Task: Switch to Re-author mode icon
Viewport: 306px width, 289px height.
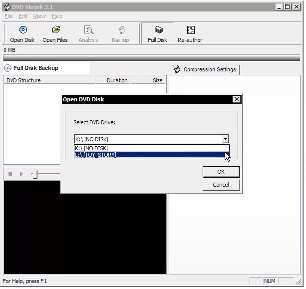Action: 191,30
